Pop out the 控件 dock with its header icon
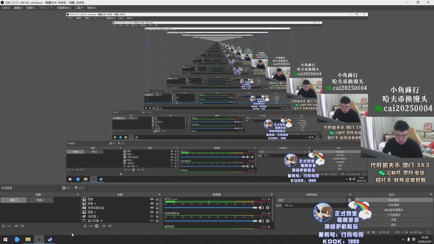 click(431, 195)
